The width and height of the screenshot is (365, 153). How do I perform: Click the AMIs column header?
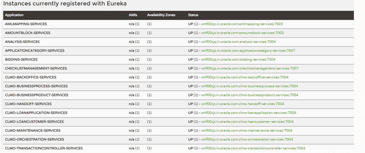(133, 15)
